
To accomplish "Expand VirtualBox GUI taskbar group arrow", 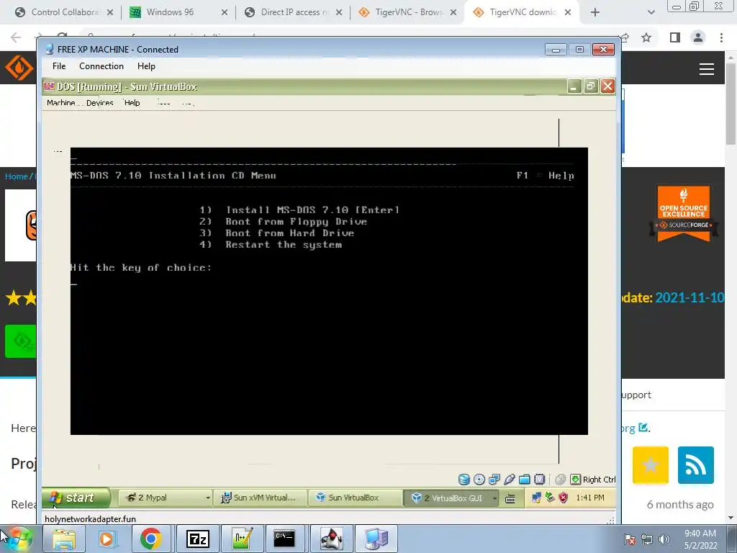I will tap(494, 498).
